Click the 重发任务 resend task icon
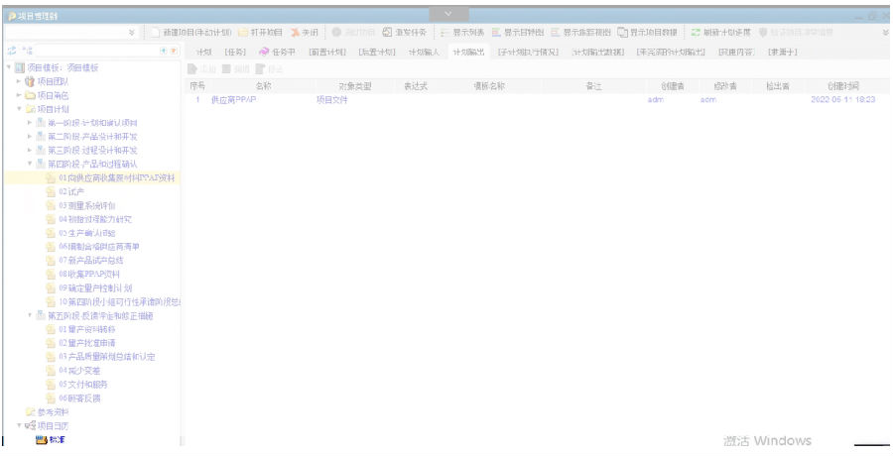Image resolution: width=893 pixels, height=456 pixels. pyautogui.click(x=387, y=33)
